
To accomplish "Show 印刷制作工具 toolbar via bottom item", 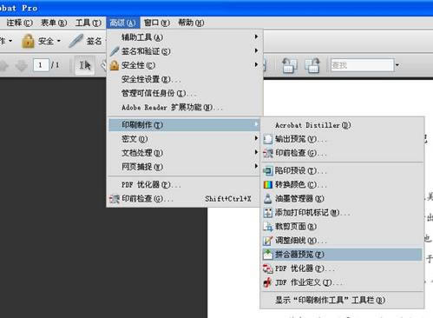I will click(342, 300).
